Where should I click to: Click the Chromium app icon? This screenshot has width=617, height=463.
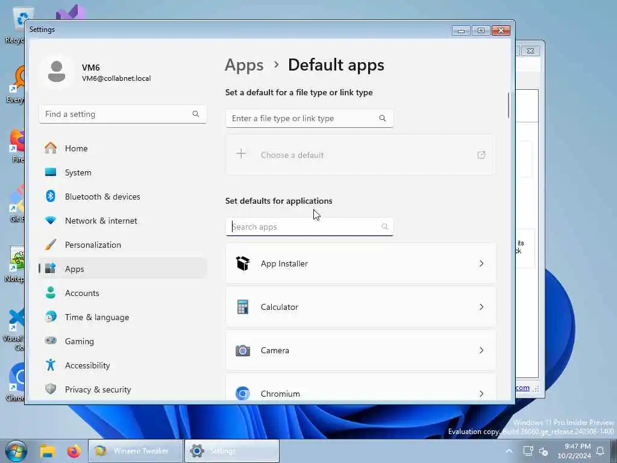(243, 393)
